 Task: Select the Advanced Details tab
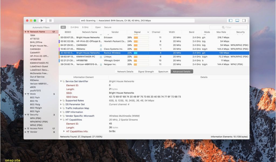[182, 72]
